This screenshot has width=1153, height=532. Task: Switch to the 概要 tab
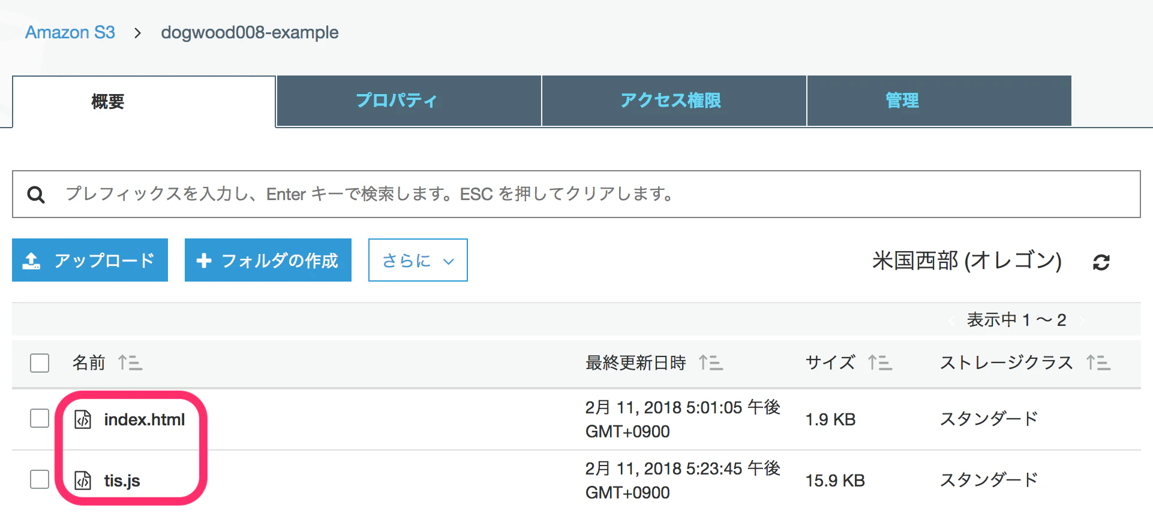[x=144, y=101]
